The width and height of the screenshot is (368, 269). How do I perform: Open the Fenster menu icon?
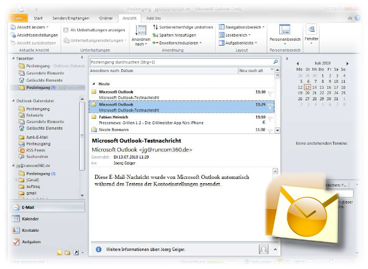311,29
